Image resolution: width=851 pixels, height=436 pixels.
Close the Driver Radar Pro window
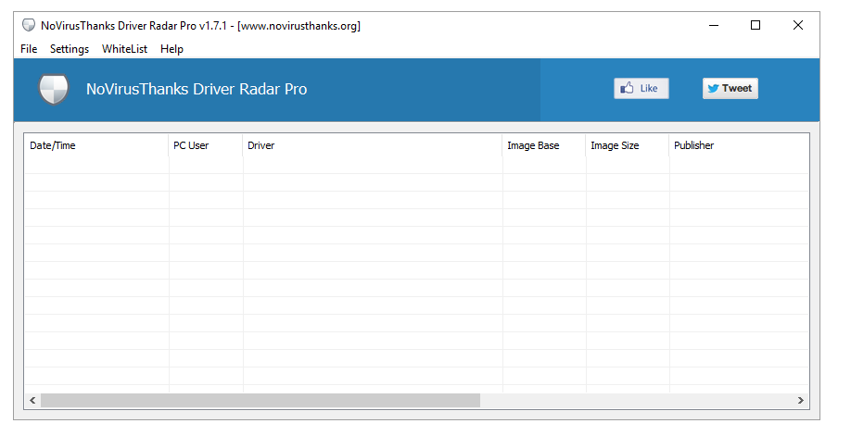[x=798, y=25]
